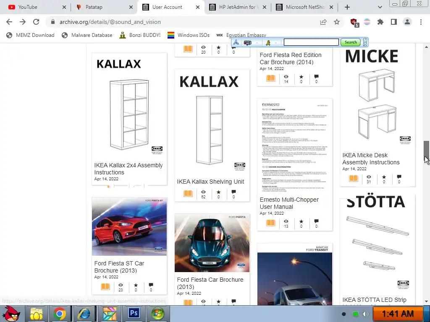Open the Chrome profile avatar
Screen dimensions: 430x322
pyautogui.click(x=407, y=22)
